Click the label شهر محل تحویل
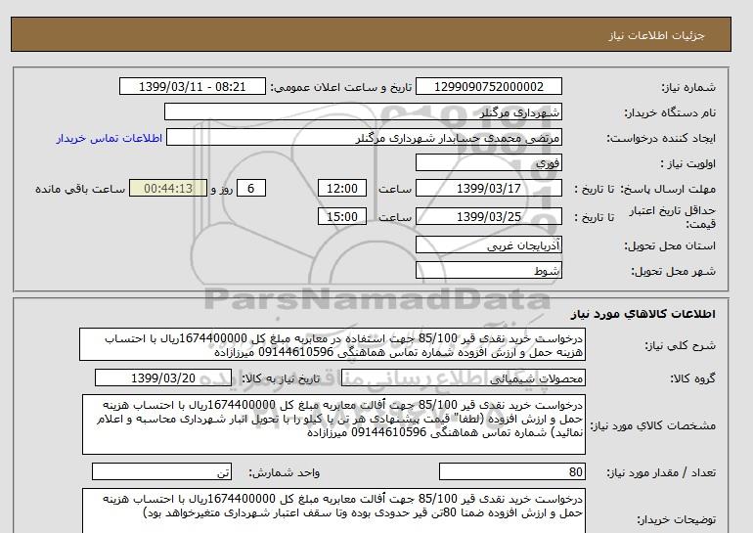 pos(673,271)
